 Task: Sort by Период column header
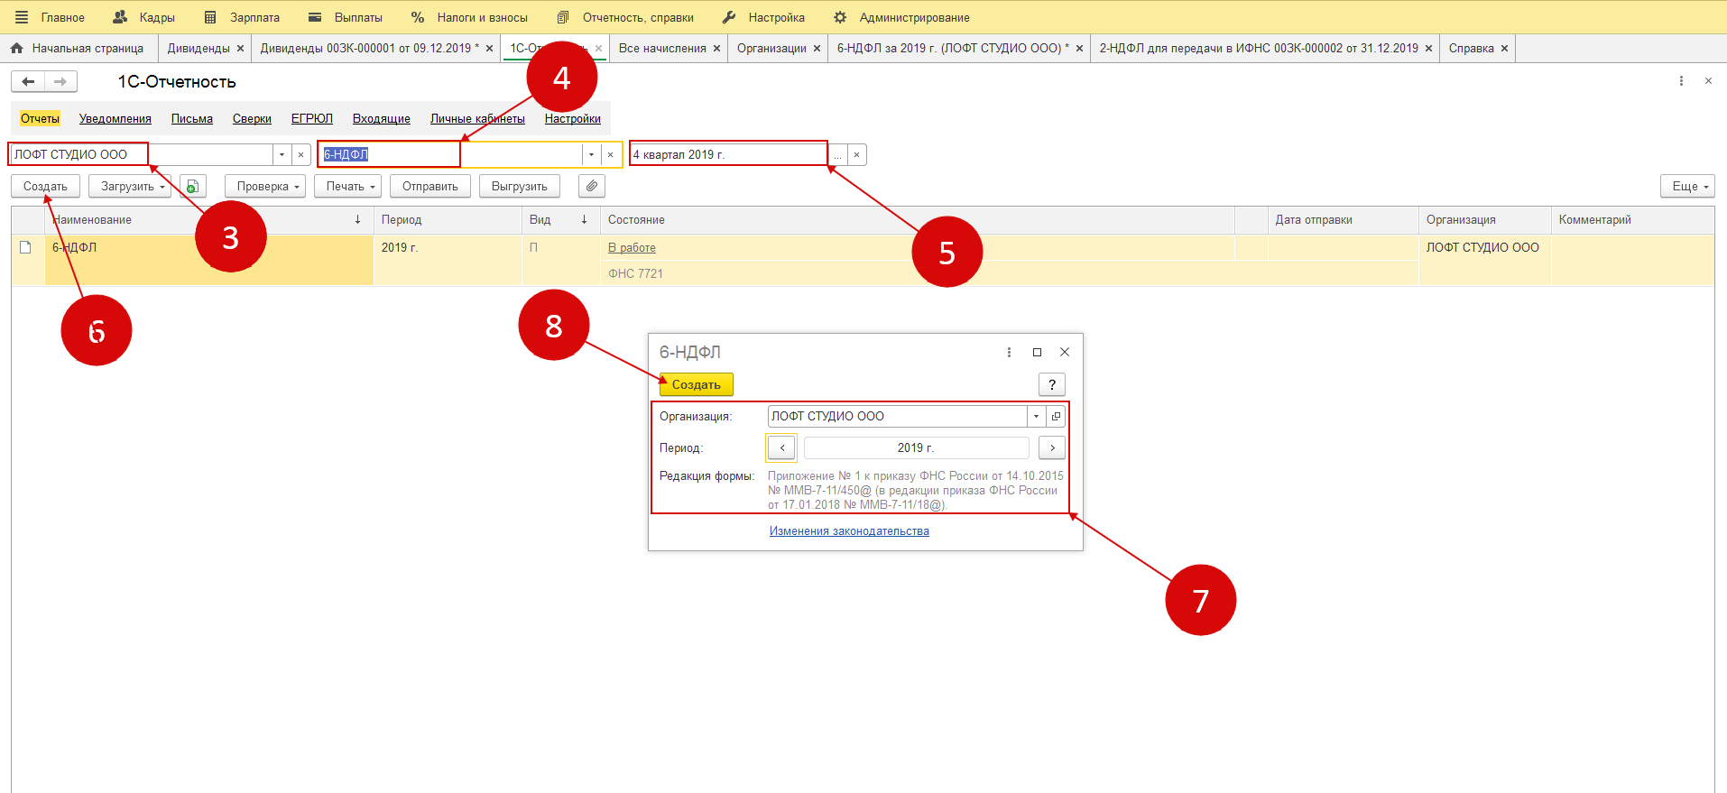click(448, 219)
